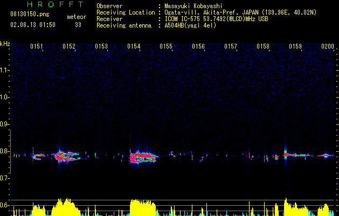339x216 pixels.
Task: Click the meteor count value 33
Action: (x=78, y=25)
